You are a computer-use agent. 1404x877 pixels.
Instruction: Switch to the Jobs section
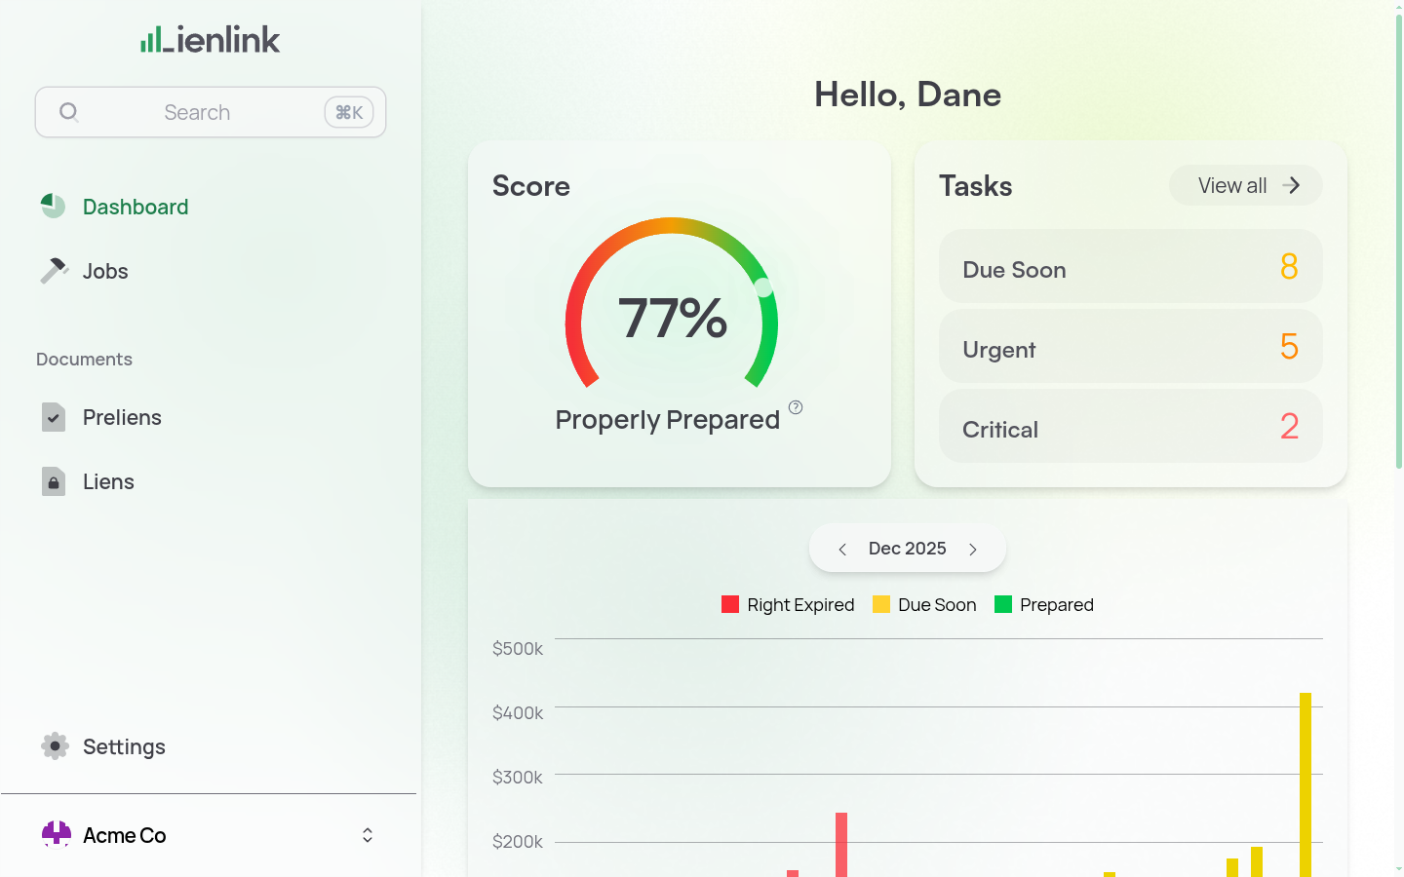click(104, 270)
